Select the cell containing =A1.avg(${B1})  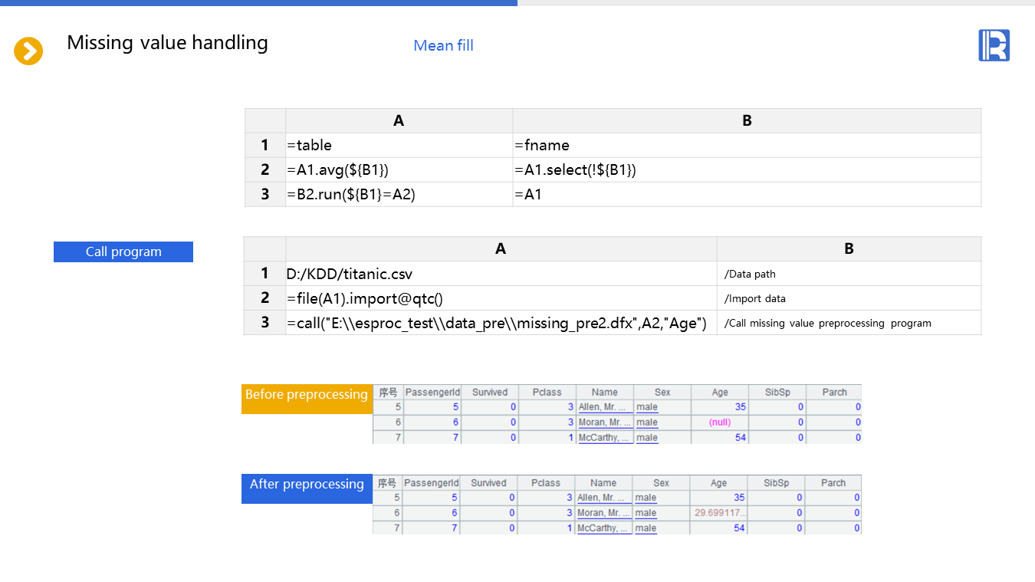(399, 169)
